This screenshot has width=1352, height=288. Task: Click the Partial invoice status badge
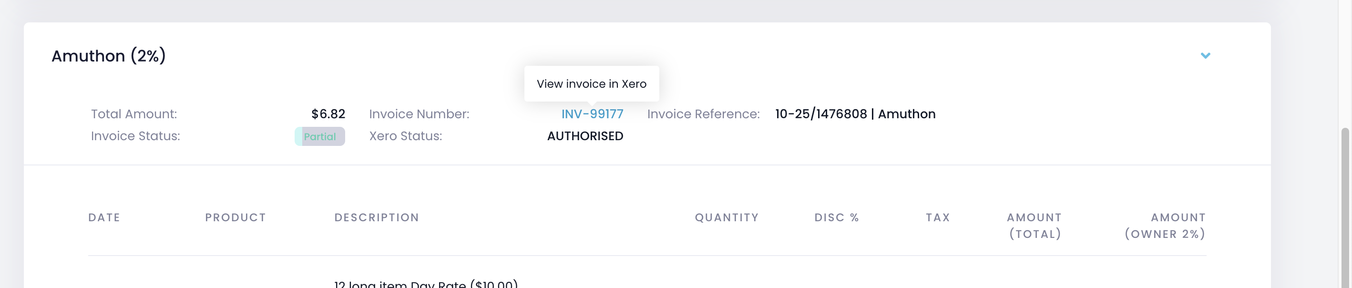(319, 136)
